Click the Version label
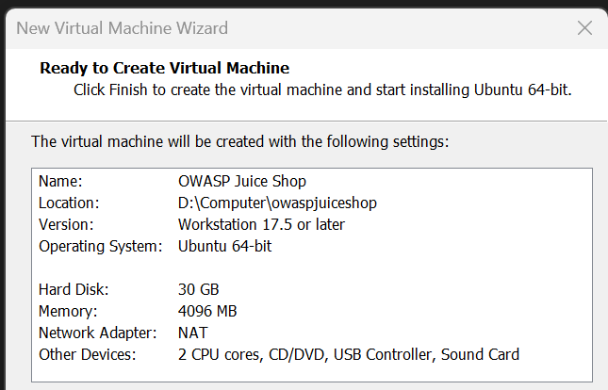The height and width of the screenshot is (390, 608). [65, 224]
